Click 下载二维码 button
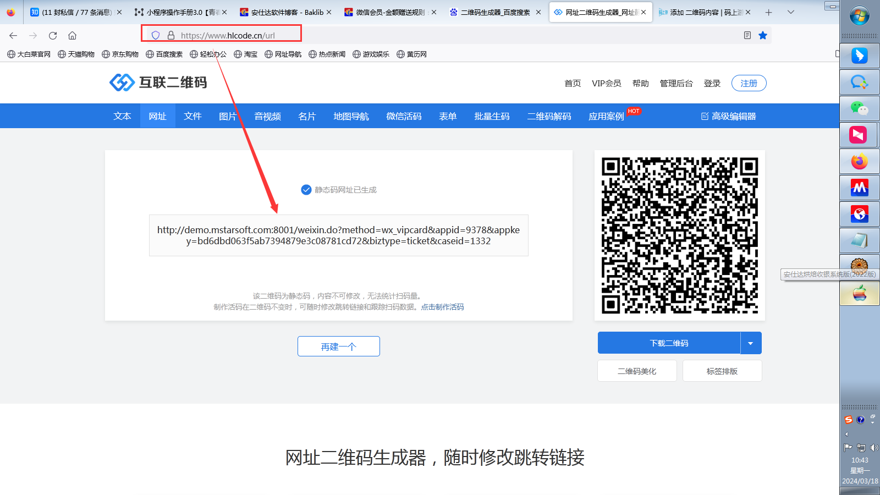The width and height of the screenshot is (880, 495). click(669, 343)
